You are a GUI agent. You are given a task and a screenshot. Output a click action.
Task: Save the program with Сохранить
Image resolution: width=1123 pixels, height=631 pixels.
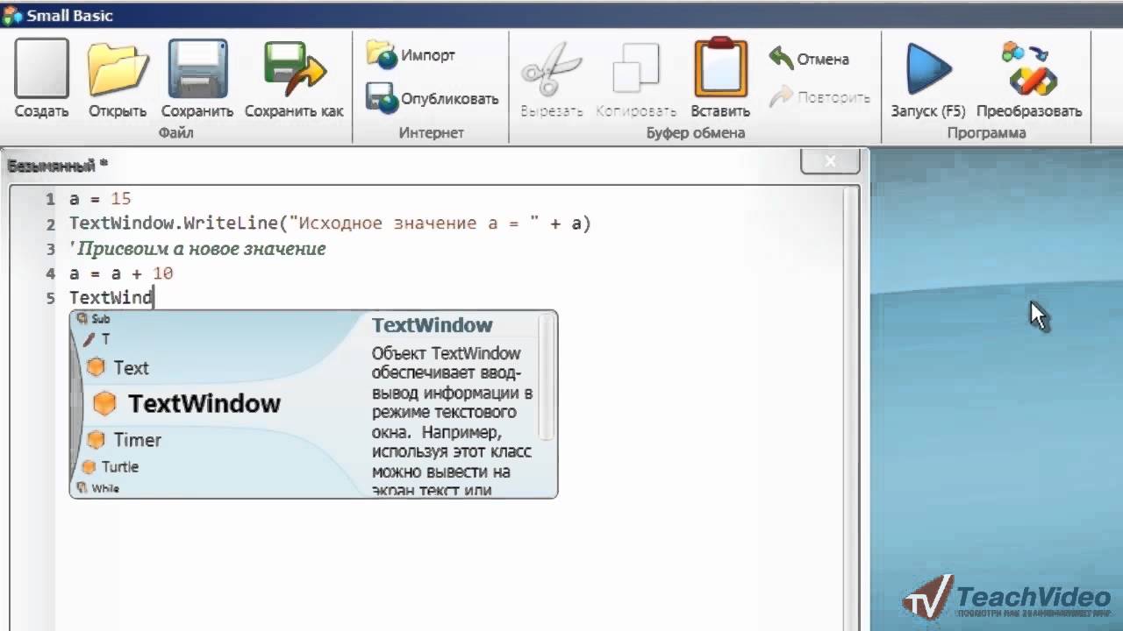click(x=197, y=79)
